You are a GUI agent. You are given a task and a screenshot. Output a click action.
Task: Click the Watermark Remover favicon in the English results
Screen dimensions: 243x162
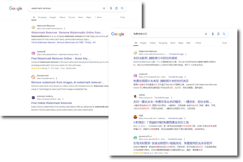click(33, 27)
